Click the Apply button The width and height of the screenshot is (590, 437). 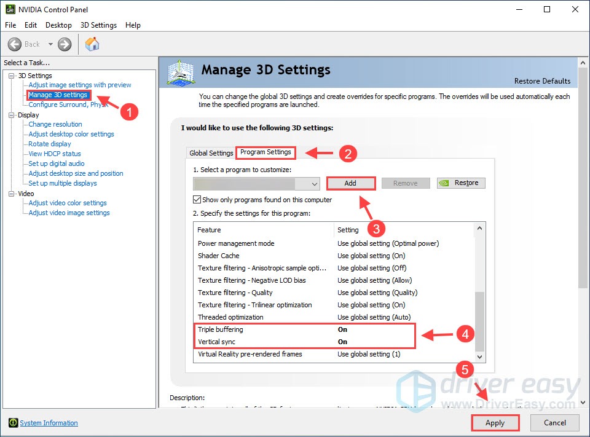495,423
